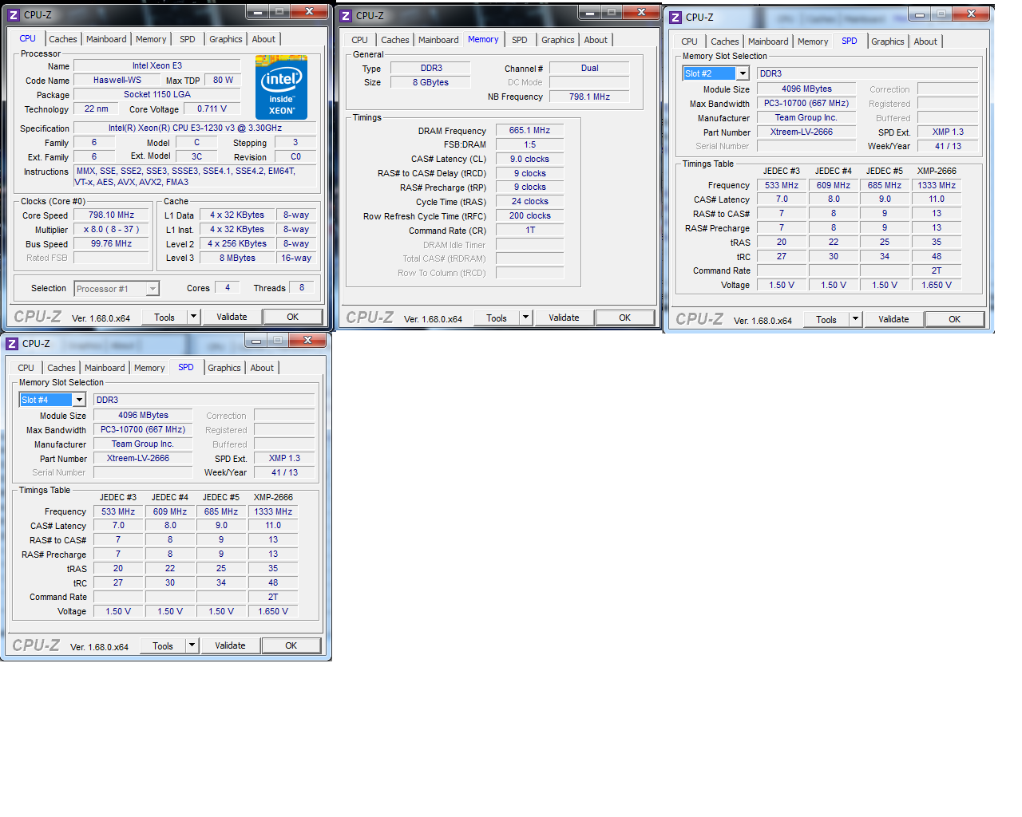
Task: Click the memory Size 8 GBytes value
Action: point(430,83)
